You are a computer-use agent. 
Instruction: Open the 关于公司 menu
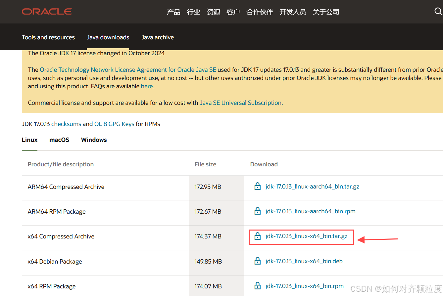(x=326, y=12)
